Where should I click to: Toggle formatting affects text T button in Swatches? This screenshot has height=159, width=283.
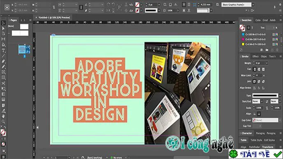coord(252,28)
